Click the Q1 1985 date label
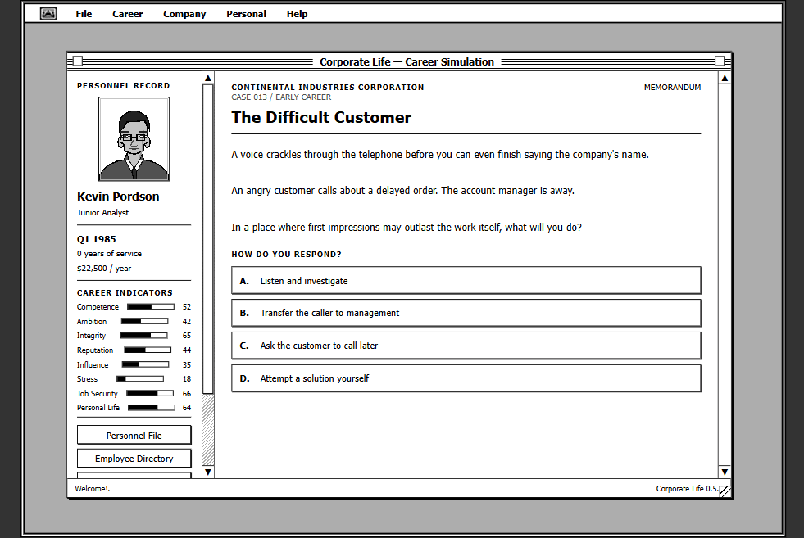The width and height of the screenshot is (804, 538). 97,239
